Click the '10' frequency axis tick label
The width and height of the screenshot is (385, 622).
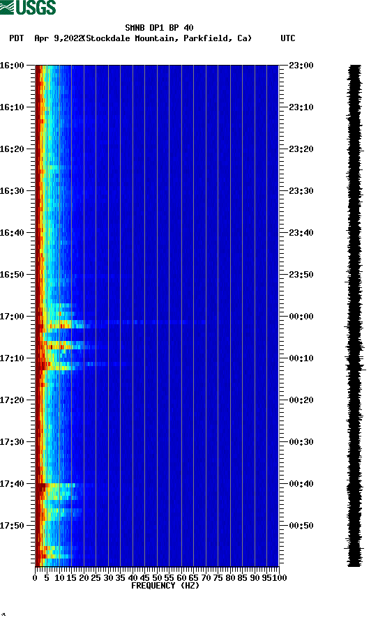pos(59,578)
